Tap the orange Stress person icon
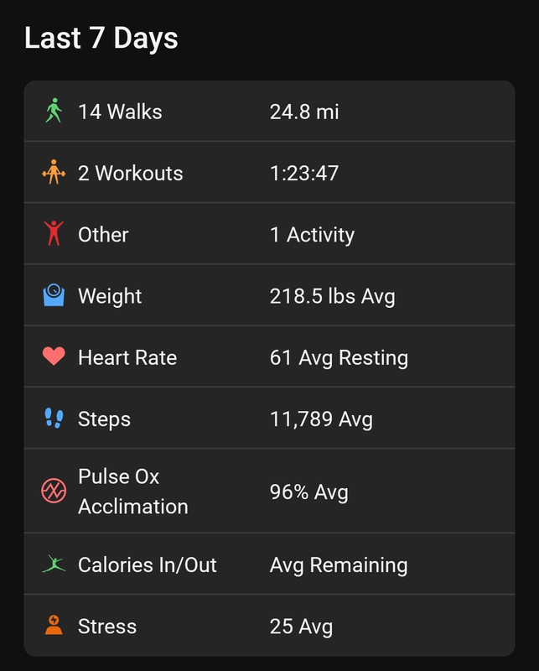 coord(54,625)
